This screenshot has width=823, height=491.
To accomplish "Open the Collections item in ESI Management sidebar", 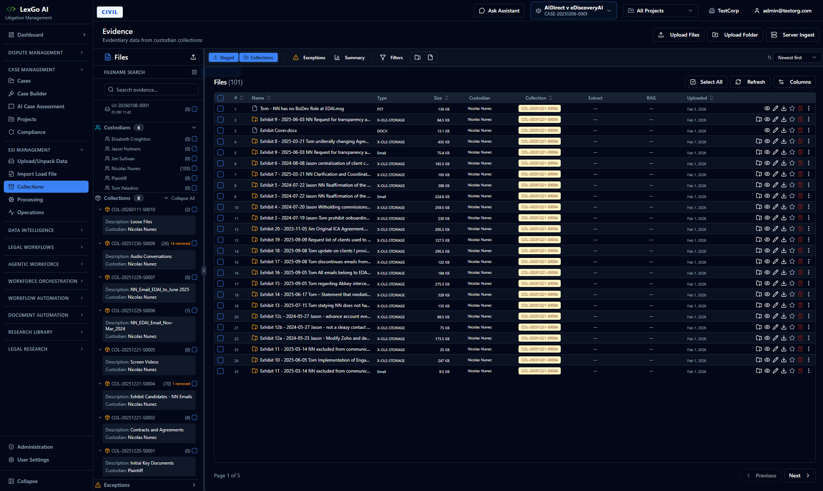I will click(46, 187).
